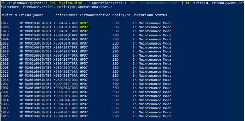The width and height of the screenshot is (245, 121).
Task: Click serial number X980A012T0RR
Action: [66, 51]
